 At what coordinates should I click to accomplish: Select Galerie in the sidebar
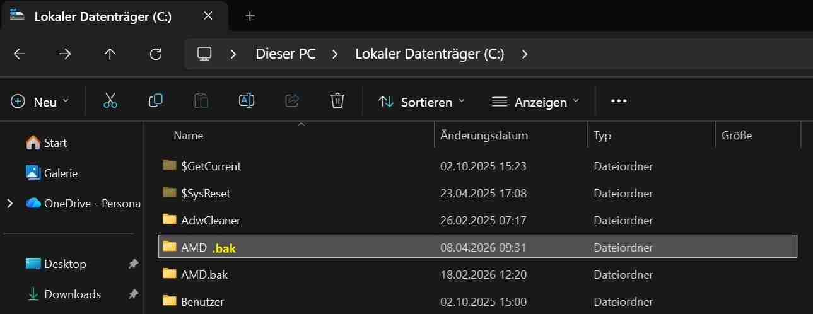pyautogui.click(x=61, y=173)
